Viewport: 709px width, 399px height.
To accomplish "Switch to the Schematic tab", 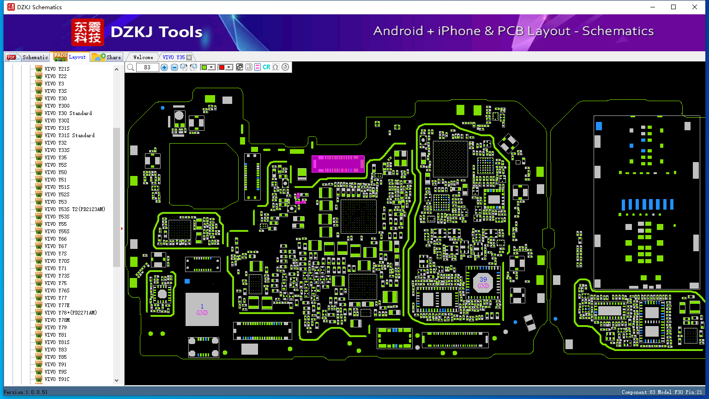I will pyautogui.click(x=27, y=57).
